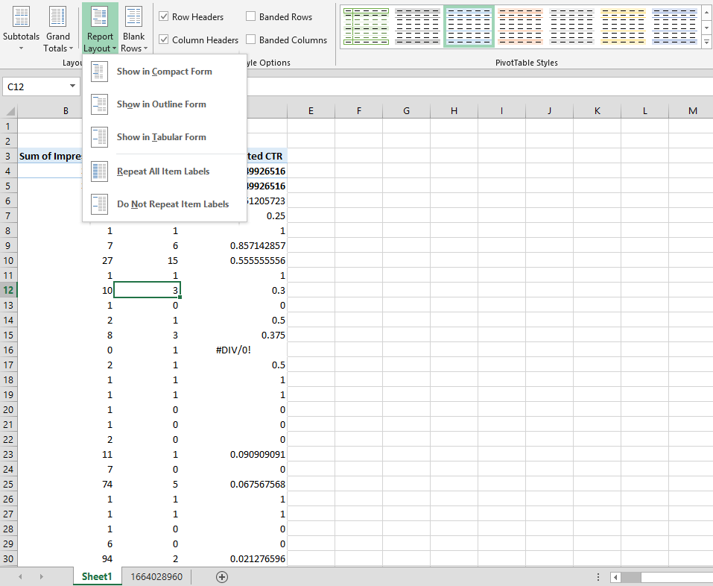Click the Repeat All Item Labels icon
This screenshot has width=713, height=586.
[x=99, y=171]
